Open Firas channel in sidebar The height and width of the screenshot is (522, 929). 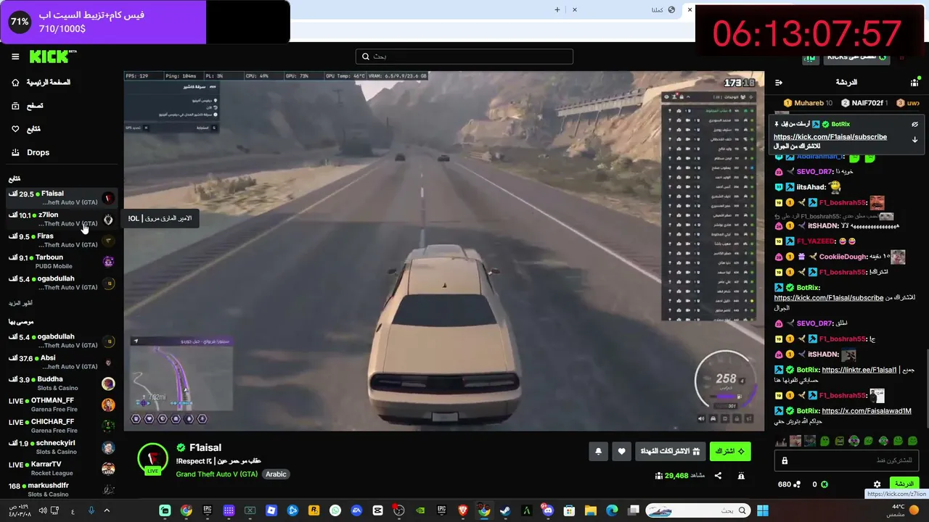coord(62,240)
